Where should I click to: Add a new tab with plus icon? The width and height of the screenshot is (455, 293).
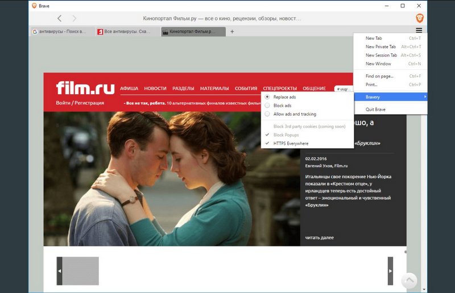(x=232, y=32)
